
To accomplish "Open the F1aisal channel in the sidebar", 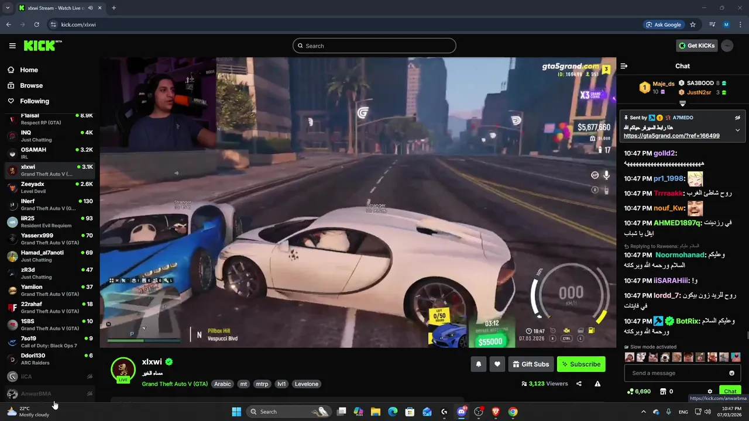I will tap(49, 119).
